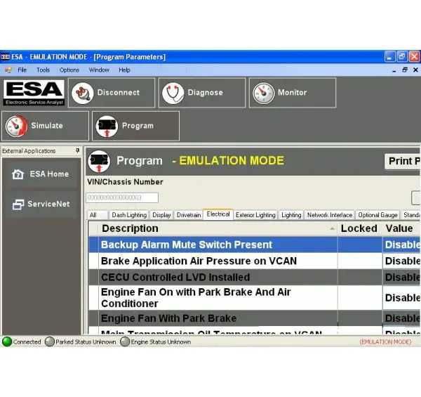Screen dimensions: 421x397
Task: Switch to the Network Interface tab
Action: [330, 215]
